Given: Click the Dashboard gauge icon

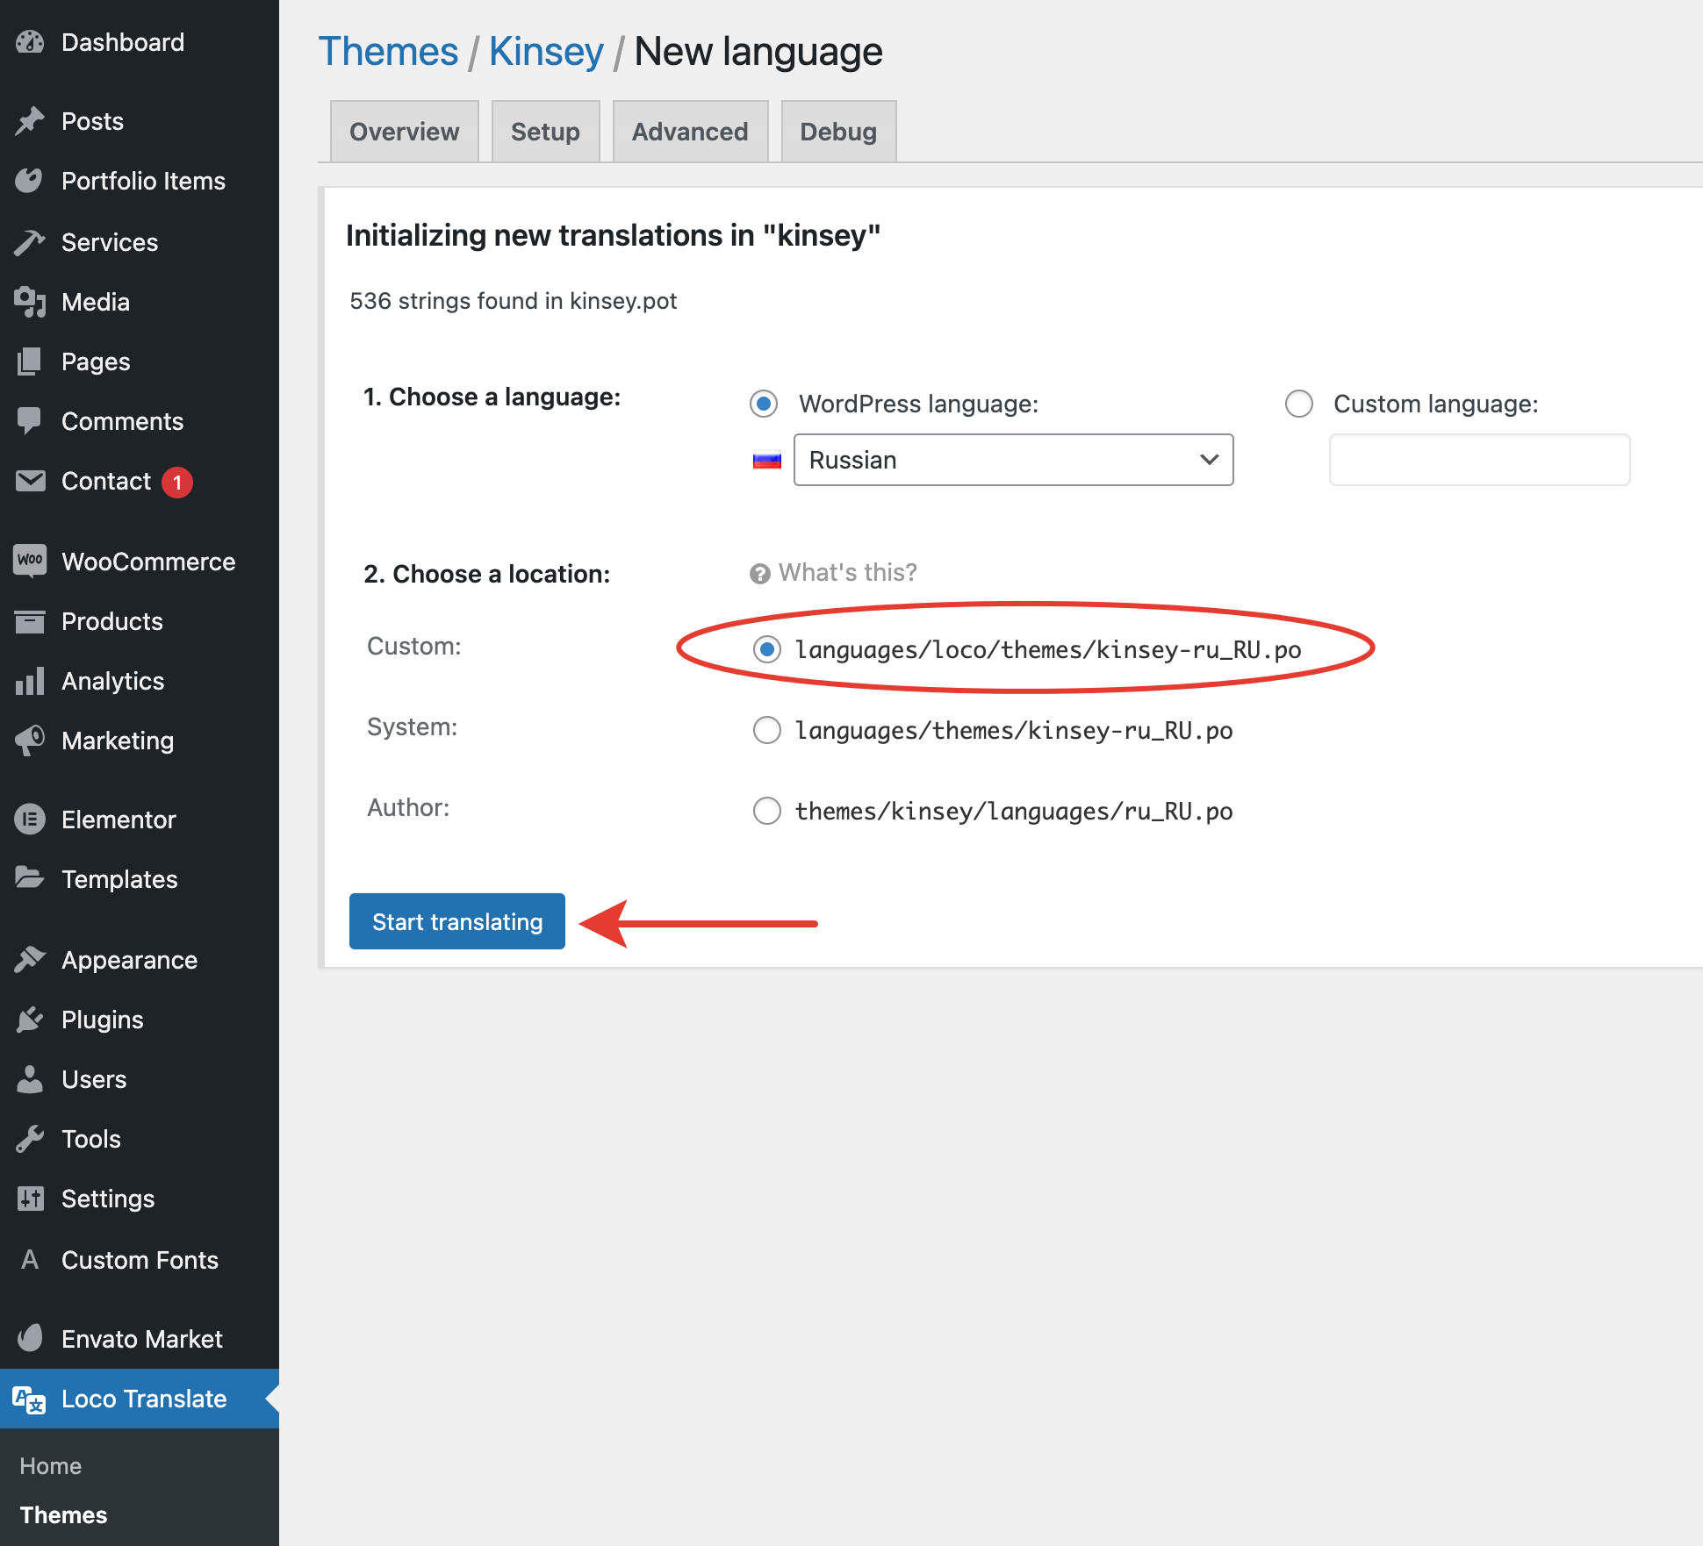Looking at the screenshot, I should (x=30, y=42).
